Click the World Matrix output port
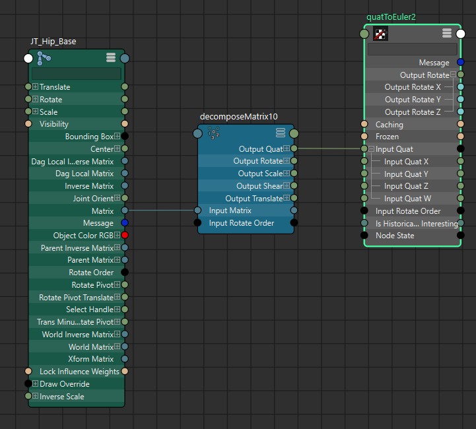This screenshot has height=429, width=476. click(125, 346)
